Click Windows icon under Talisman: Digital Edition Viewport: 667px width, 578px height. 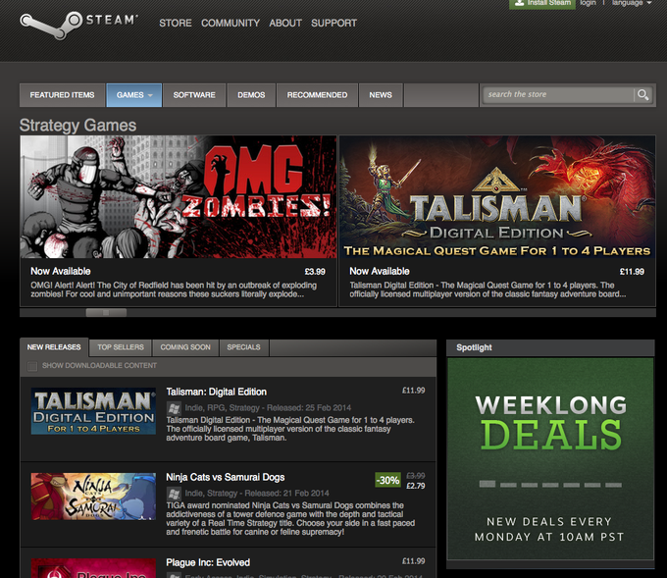174,408
